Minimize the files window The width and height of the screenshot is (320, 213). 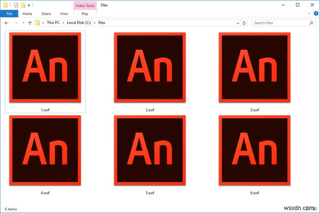[x=283, y=5]
